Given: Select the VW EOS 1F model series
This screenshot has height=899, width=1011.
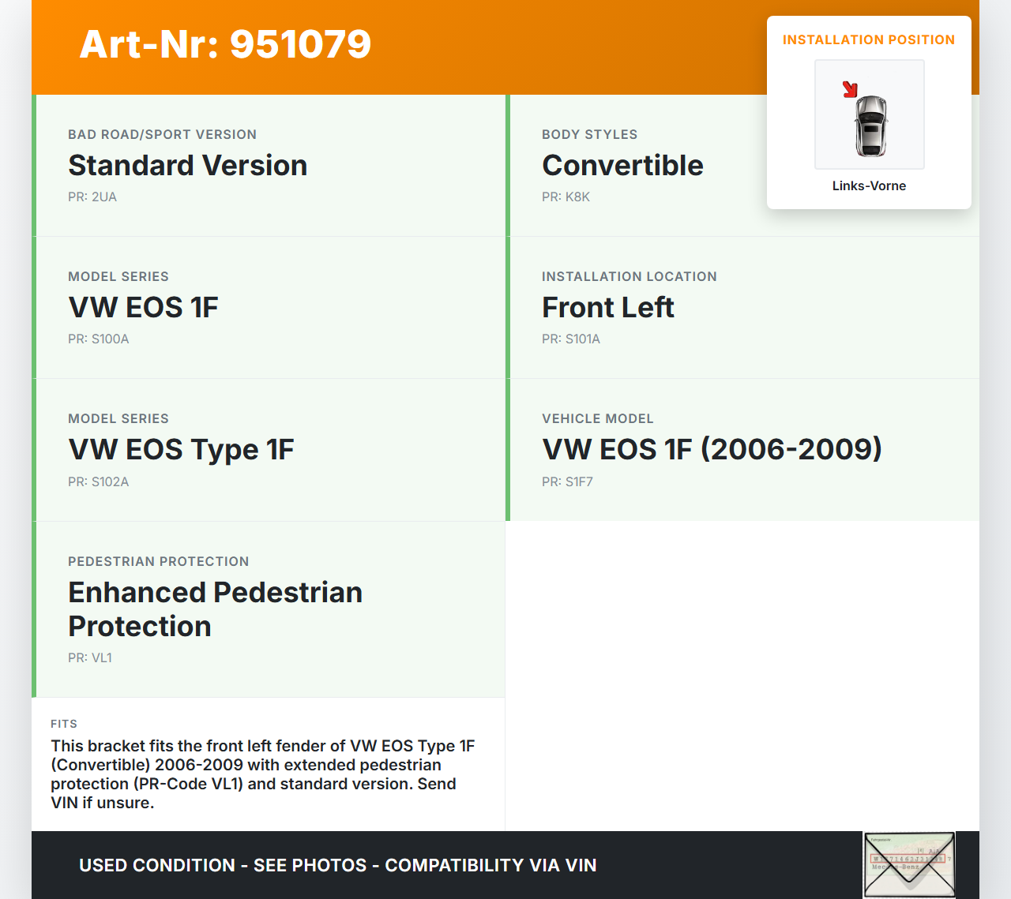Looking at the screenshot, I should (143, 307).
